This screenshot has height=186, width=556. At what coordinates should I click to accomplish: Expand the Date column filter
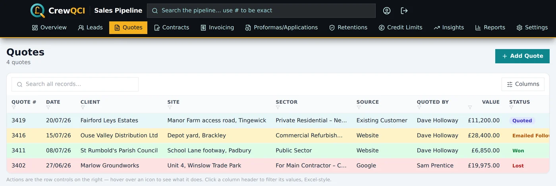pyautogui.click(x=48, y=108)
